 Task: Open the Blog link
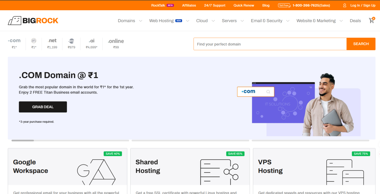[266, 5]
